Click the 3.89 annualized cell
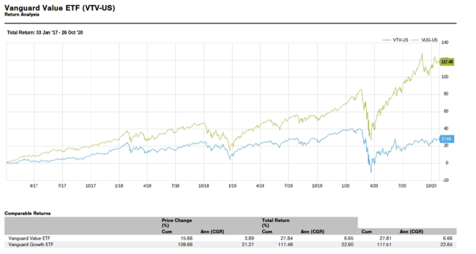 pyautogui.click(x=249, y=238)
